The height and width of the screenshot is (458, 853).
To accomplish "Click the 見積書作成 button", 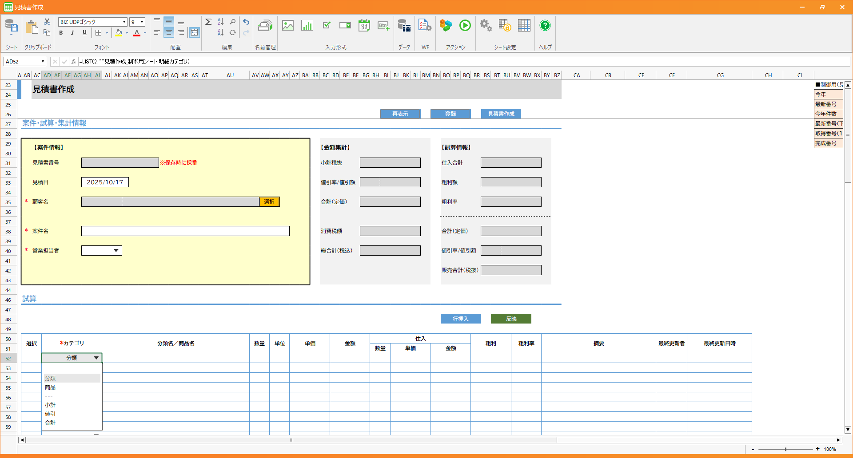I will coord(501,114).
